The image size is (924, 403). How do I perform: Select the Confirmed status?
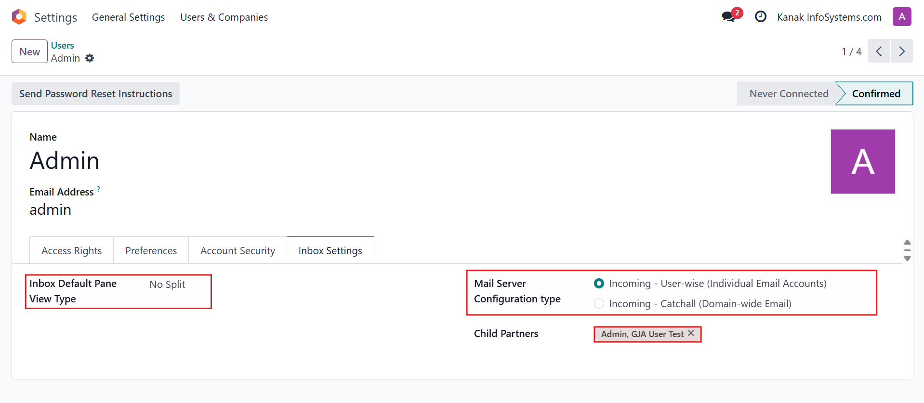coord(876,93)
